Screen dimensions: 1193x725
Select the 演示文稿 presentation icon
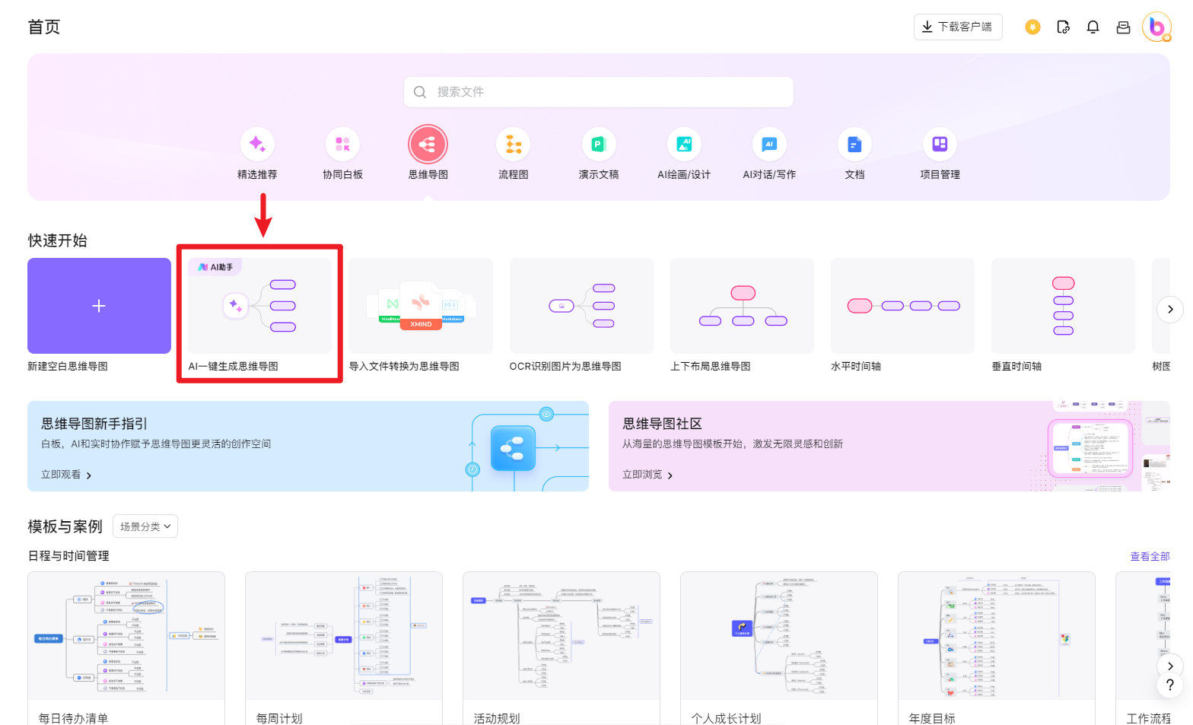tap(599, 144)
